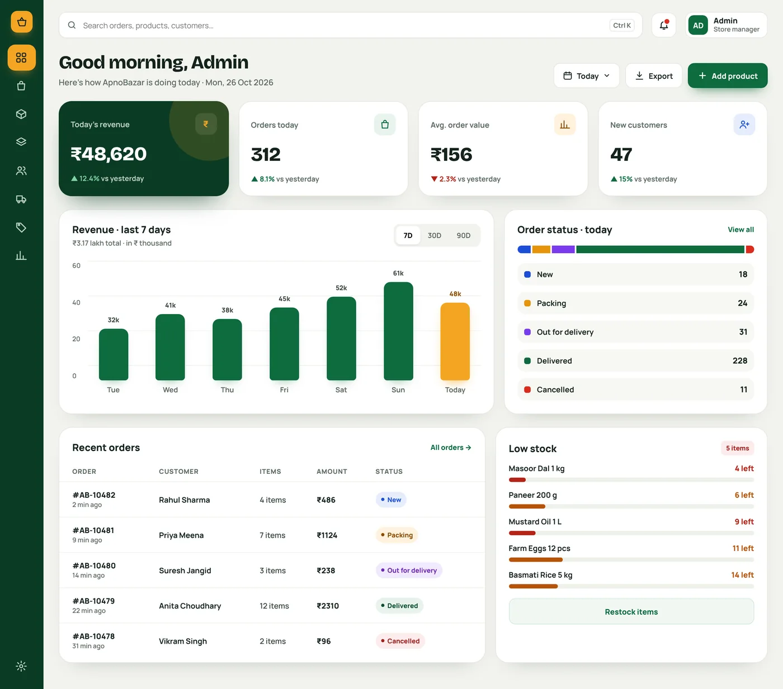
Task: Click the Cancelled badge on Vikram Singh order
Action: click(x=400, y=641)
